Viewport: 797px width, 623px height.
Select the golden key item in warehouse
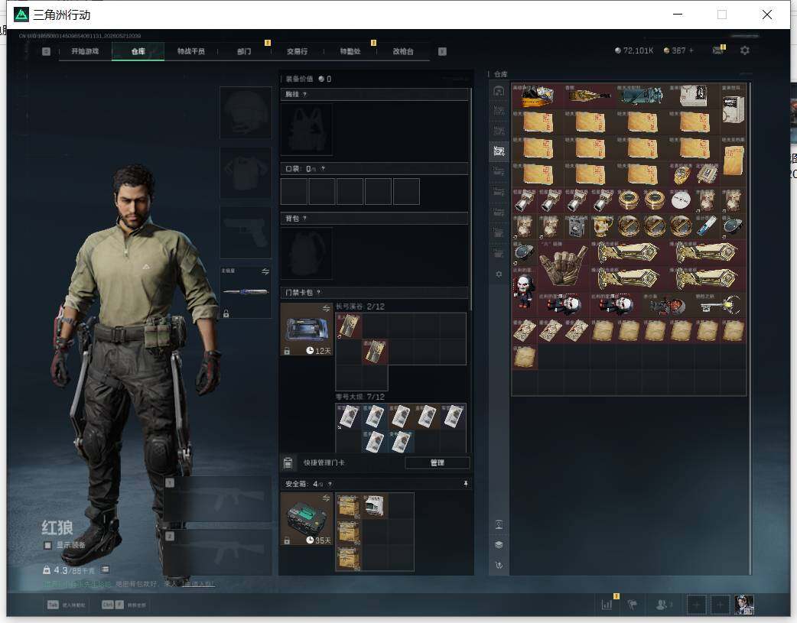(720, 305)
